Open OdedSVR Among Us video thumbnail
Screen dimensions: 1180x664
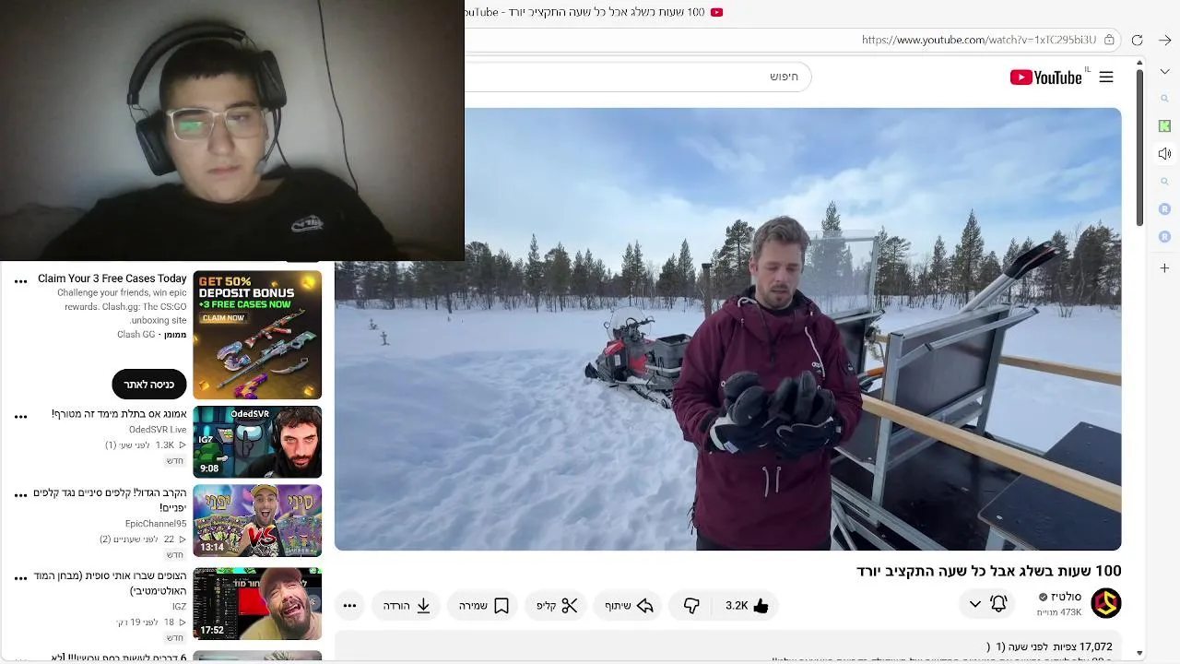[x=257, y=442]
